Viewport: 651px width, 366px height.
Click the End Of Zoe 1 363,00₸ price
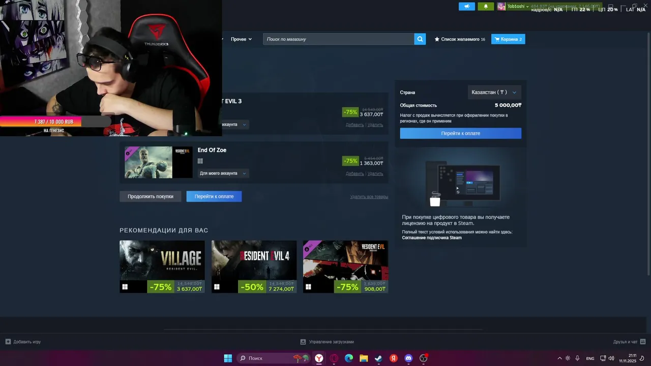point(372,163)
